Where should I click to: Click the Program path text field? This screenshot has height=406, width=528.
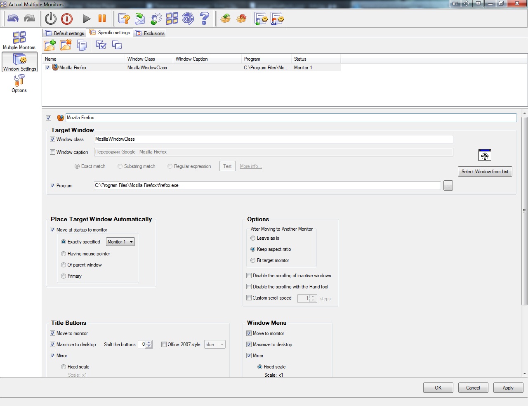[267, 186]
